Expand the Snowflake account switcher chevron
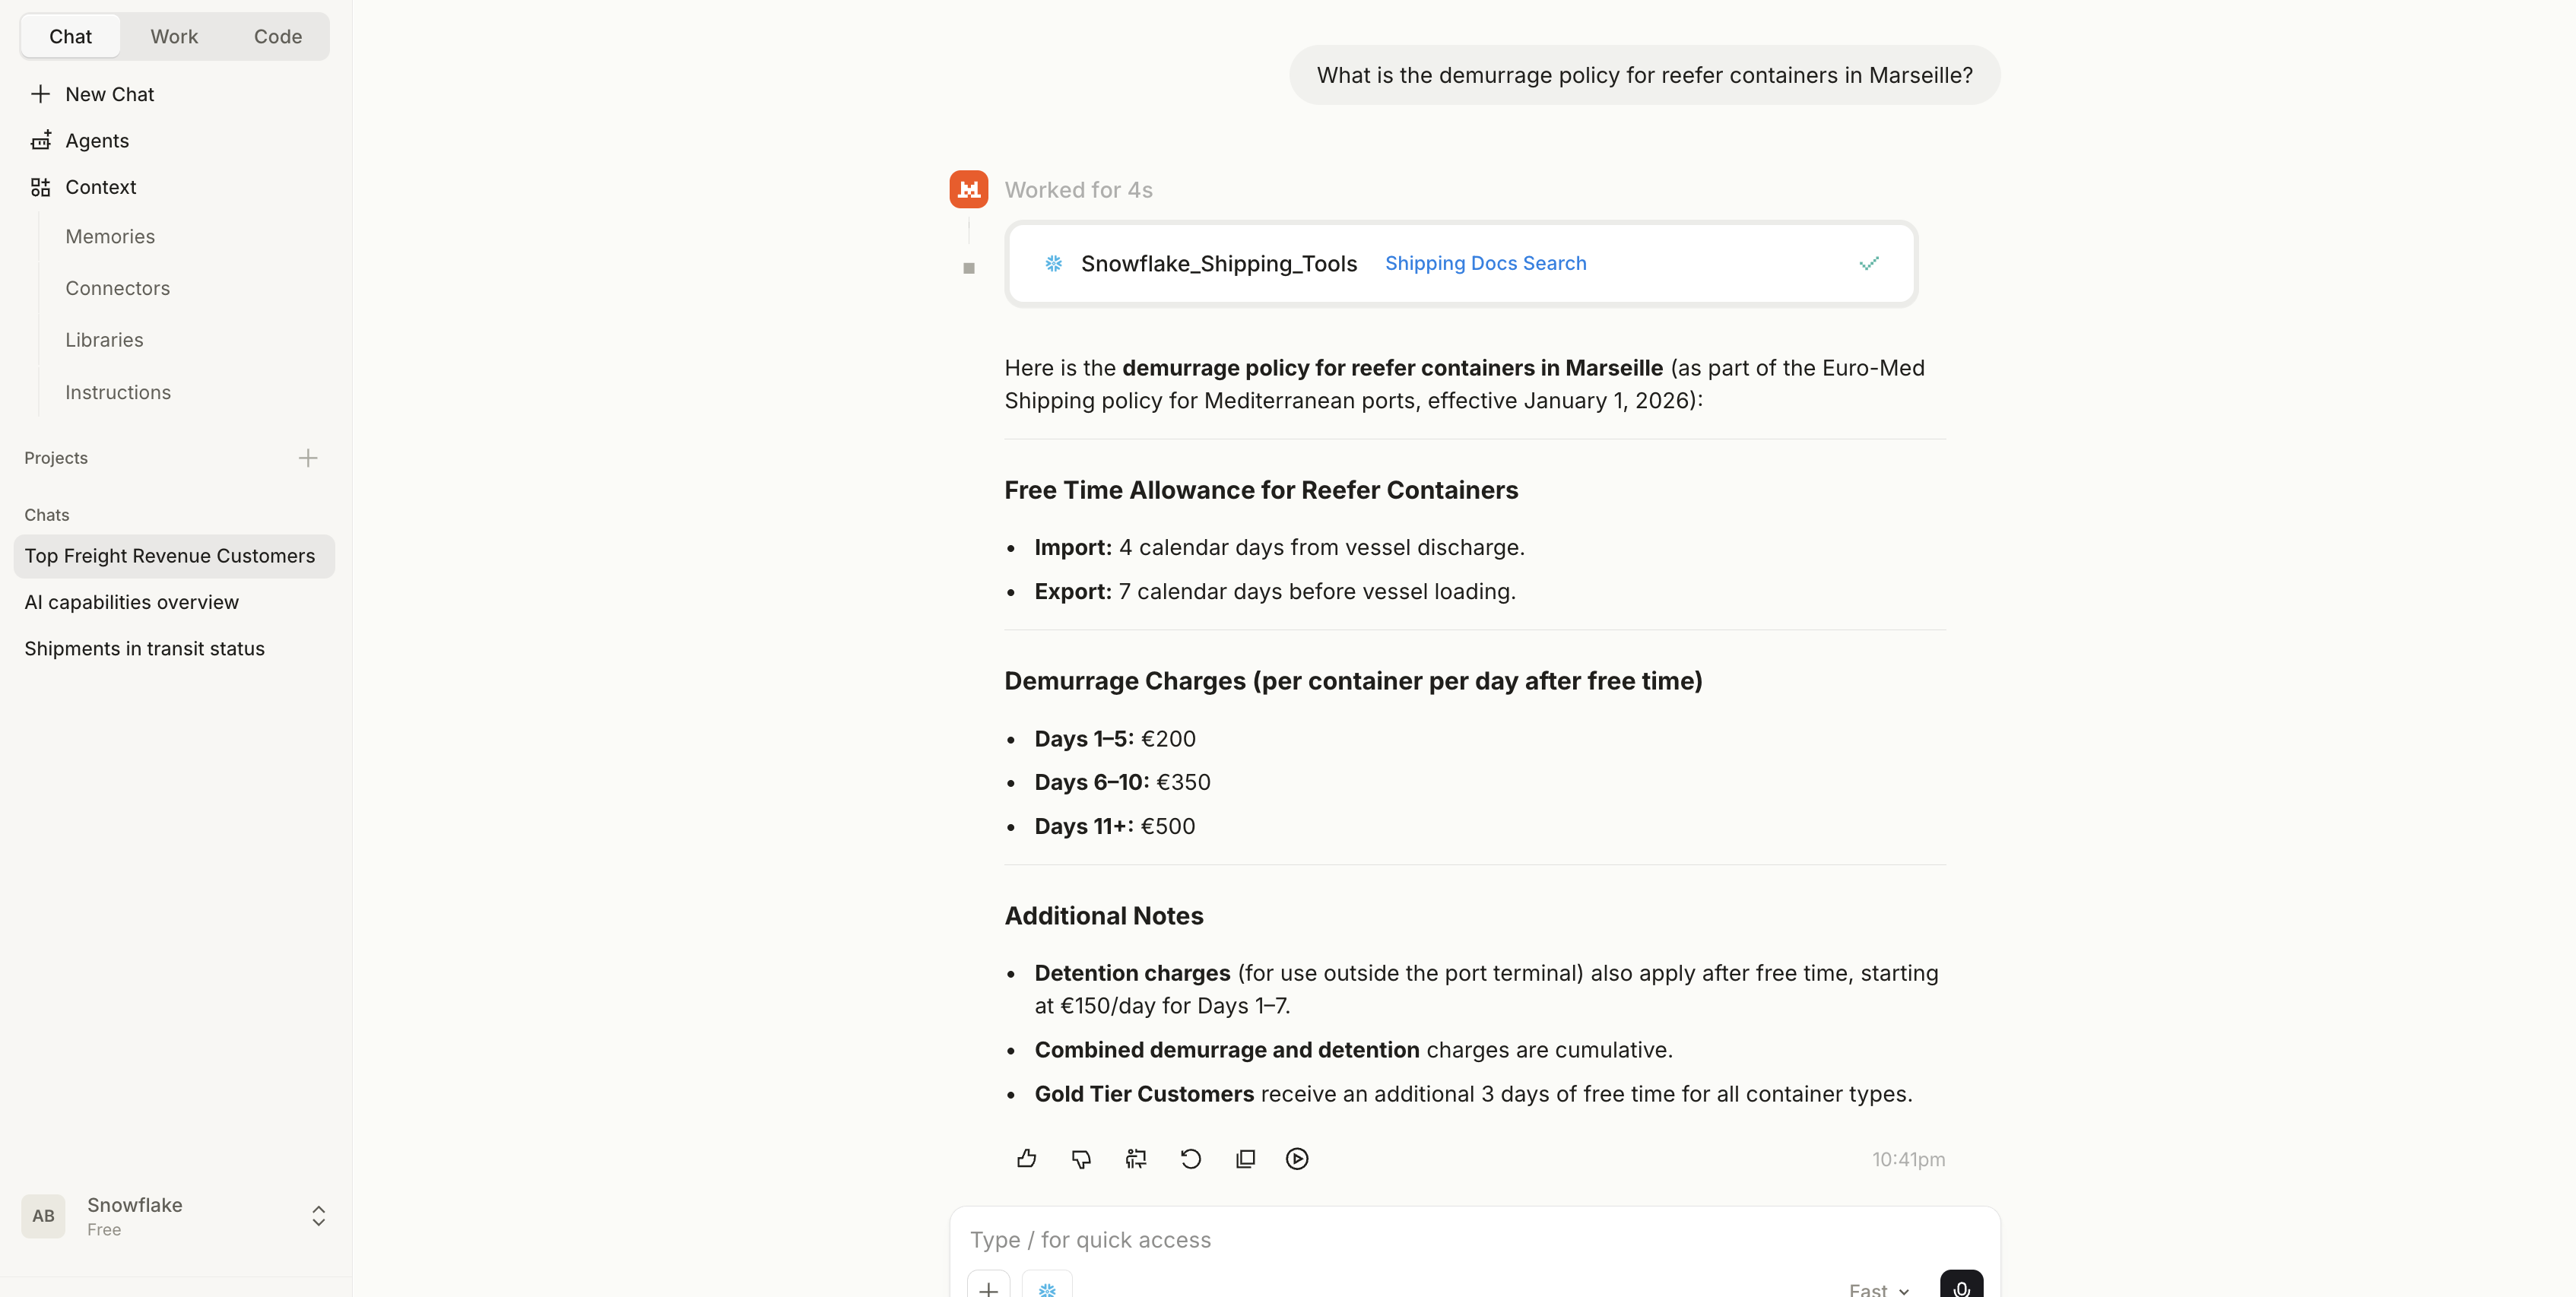Screen dimensions: 2576x1297 click(x=318, y=1216)
